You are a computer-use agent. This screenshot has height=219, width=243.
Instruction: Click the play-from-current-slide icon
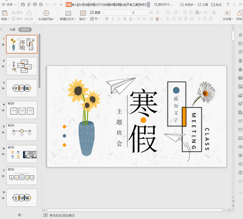(x=46, y=13)
